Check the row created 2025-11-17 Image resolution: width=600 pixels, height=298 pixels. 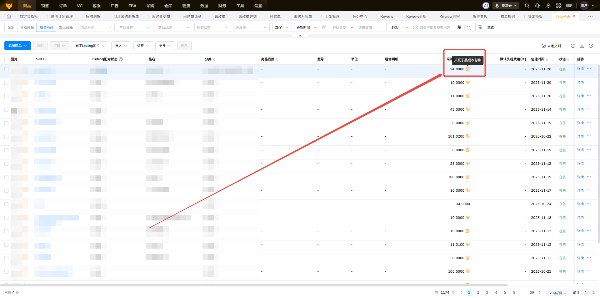coord(6,190)
